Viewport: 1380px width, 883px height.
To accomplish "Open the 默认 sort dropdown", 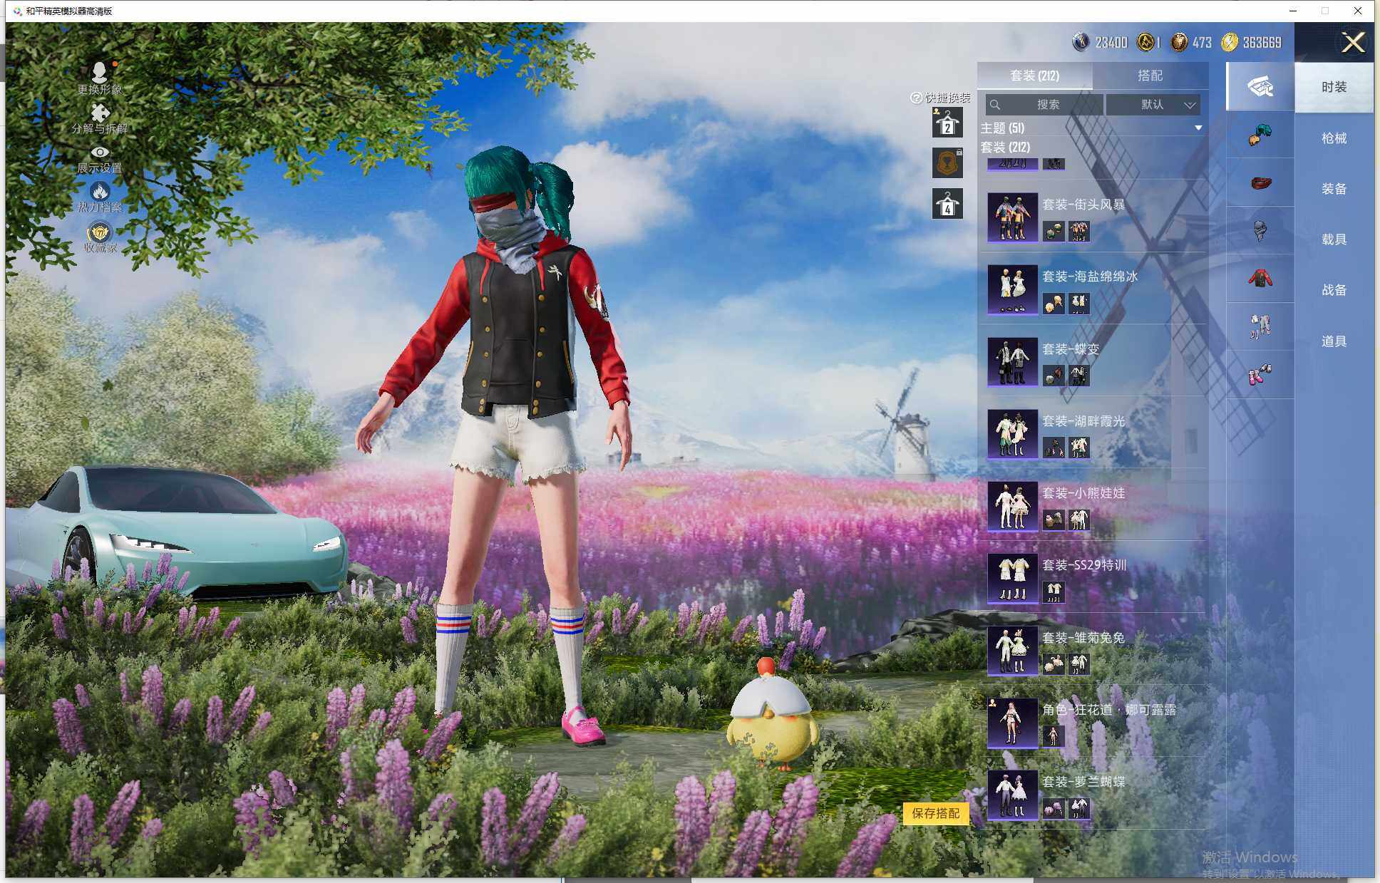I will click(1153, 105).
